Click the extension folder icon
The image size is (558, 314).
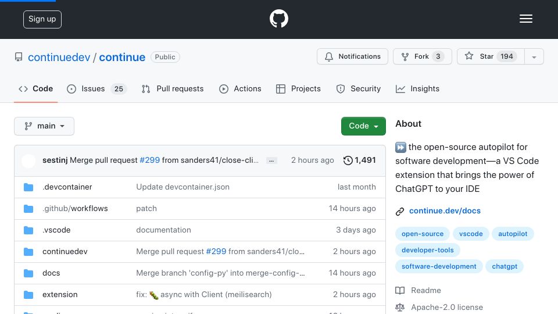(x=28, y=295)
